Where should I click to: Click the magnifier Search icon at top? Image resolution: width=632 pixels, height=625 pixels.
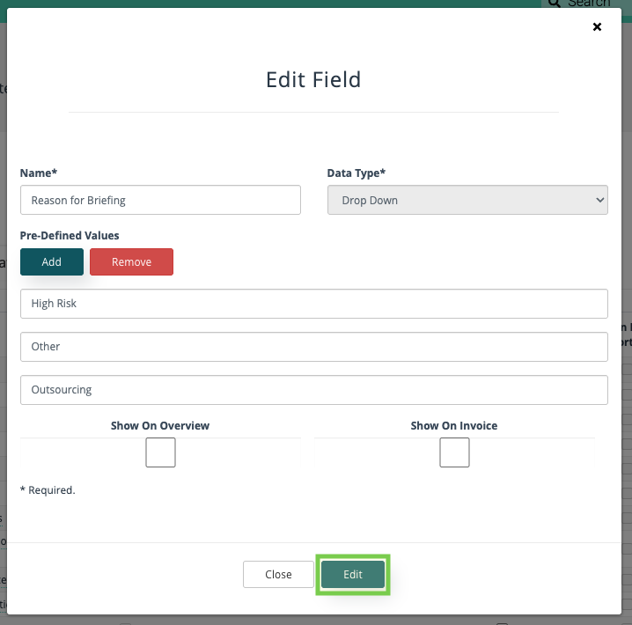coord(555,4)
